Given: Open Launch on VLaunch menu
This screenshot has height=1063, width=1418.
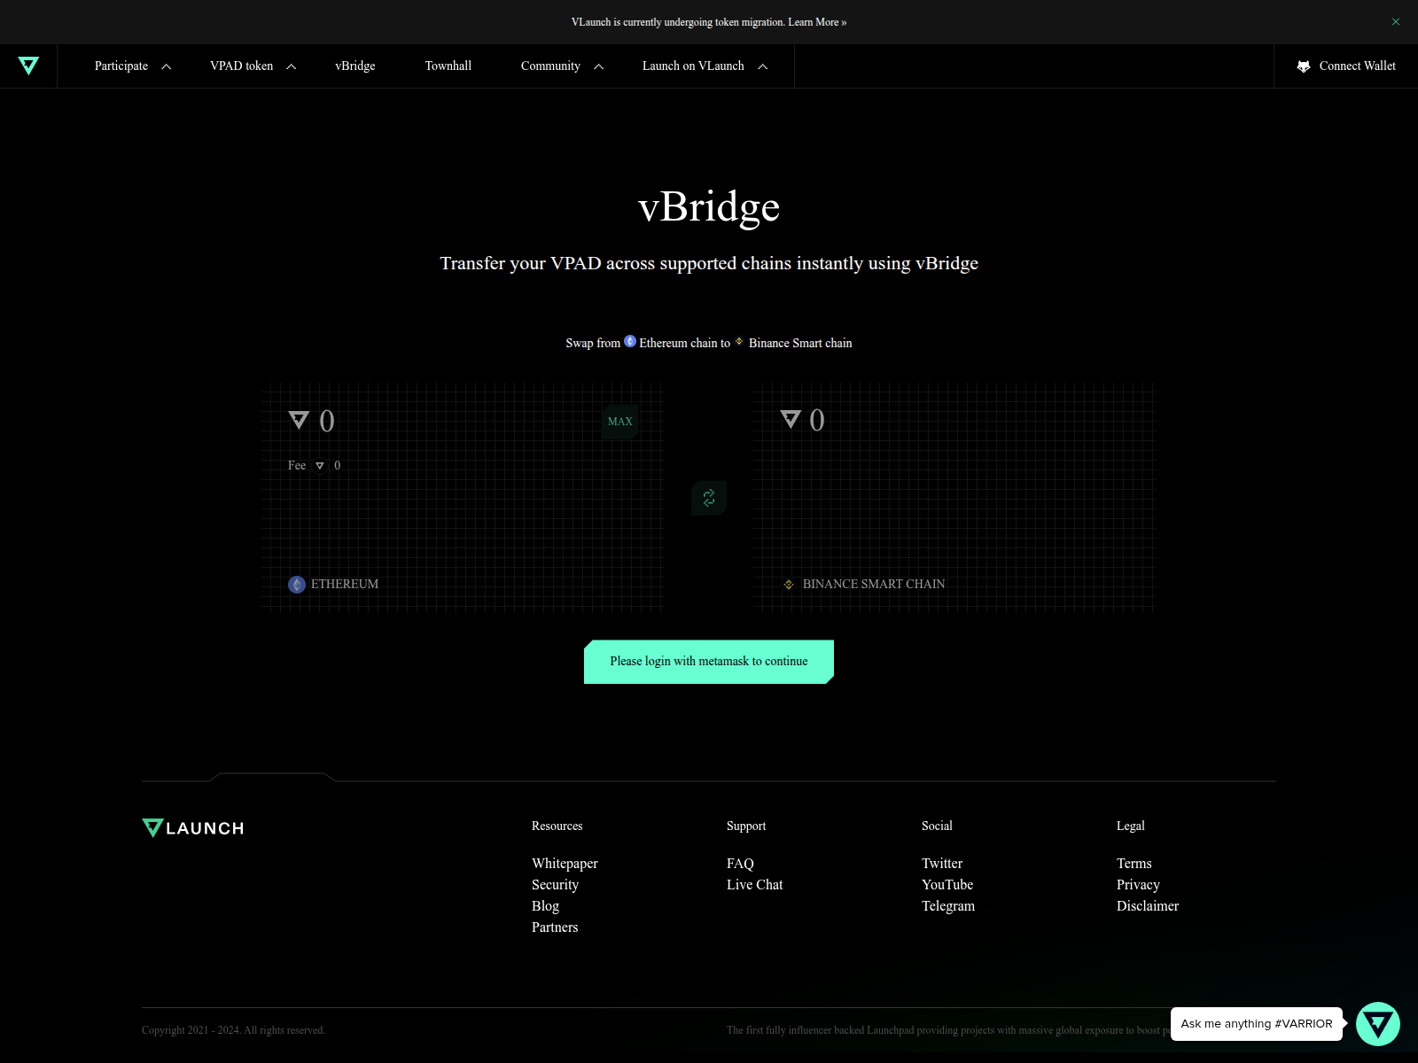Looking at the screenshot, I should click(693, 66).
